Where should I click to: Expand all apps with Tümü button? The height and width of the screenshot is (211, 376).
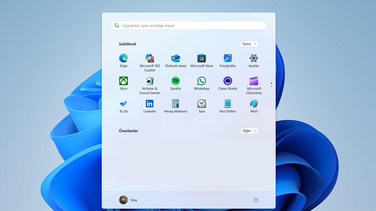pos(249,44)
